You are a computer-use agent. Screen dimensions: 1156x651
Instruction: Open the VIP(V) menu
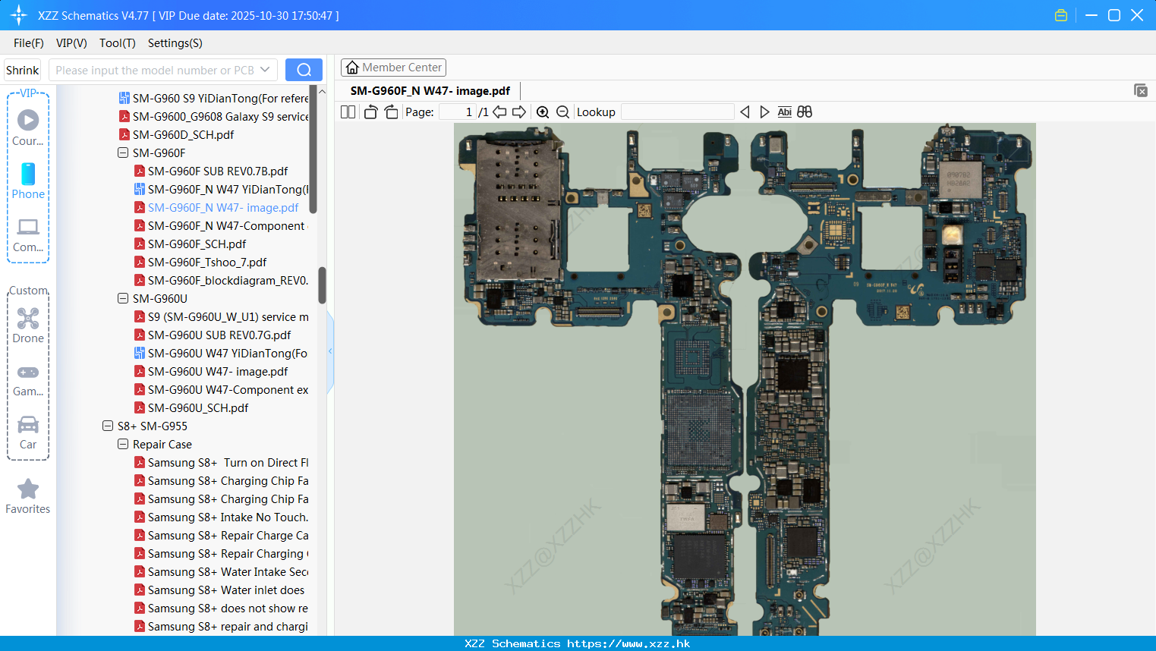tap(71, 43)
